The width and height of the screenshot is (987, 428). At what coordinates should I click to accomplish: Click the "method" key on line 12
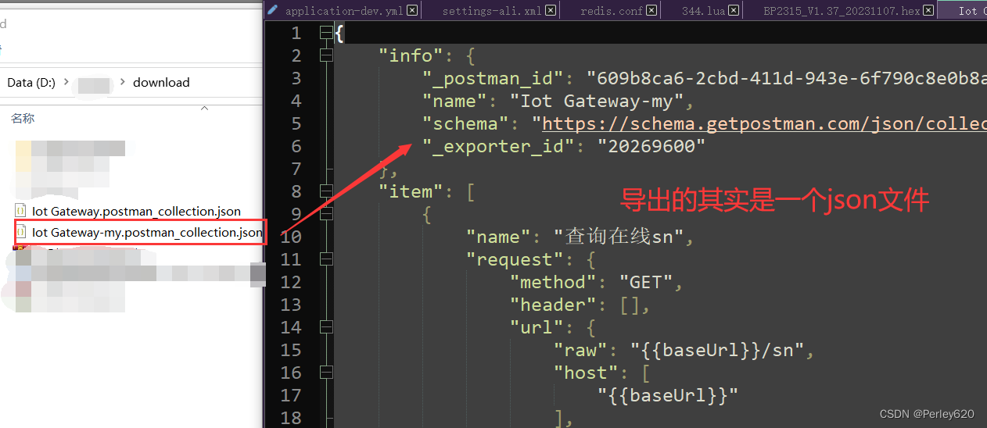coord(553,282)
